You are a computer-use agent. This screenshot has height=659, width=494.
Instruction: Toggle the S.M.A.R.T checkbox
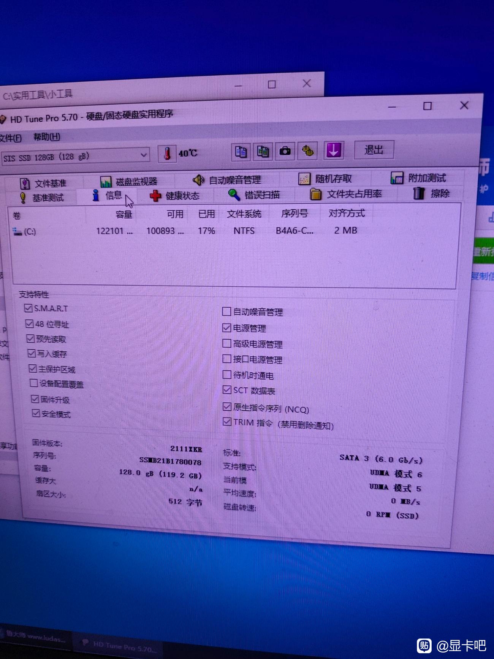coord(28,308)
